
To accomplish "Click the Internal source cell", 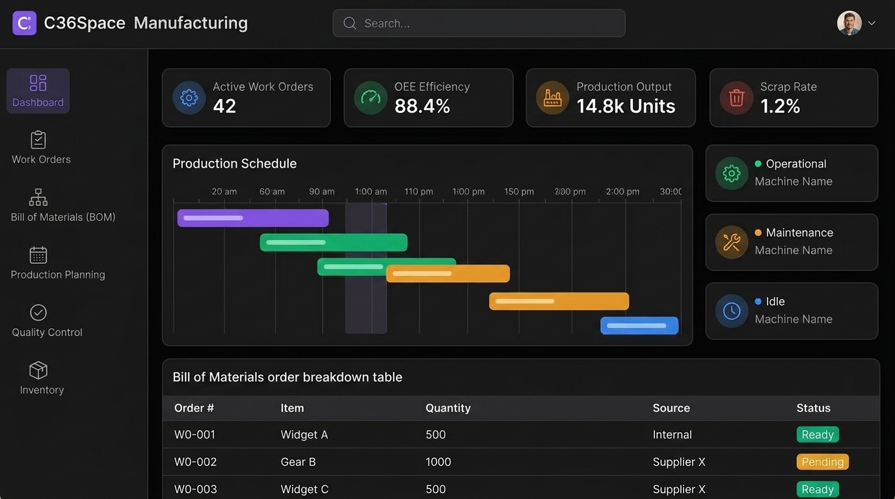I will coord(672,435).
